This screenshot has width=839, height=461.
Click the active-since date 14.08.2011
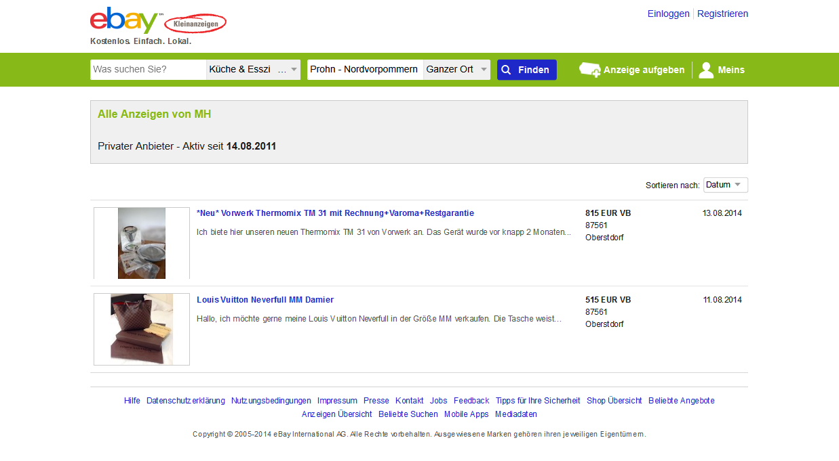(x=251, y=146)
